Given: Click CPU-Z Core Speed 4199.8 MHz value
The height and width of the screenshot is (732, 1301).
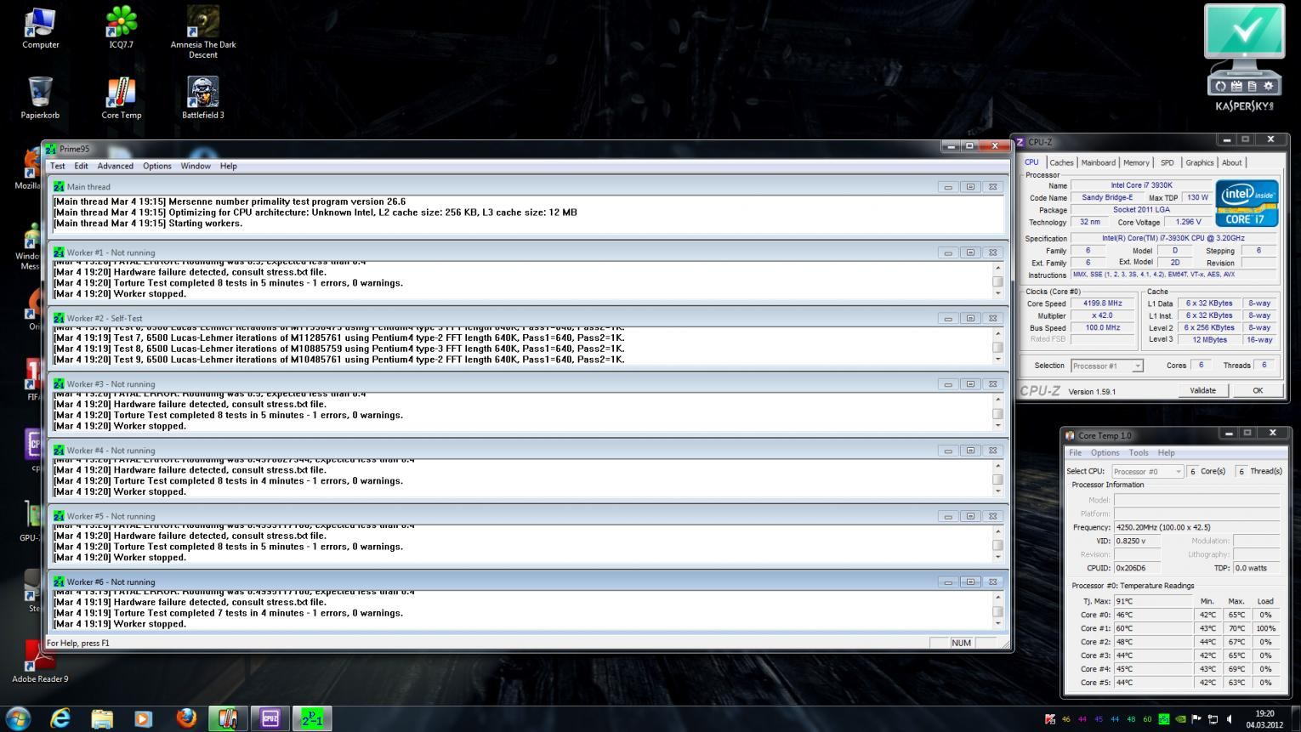Looking at the screenshot, I should tap(1103, 303).
